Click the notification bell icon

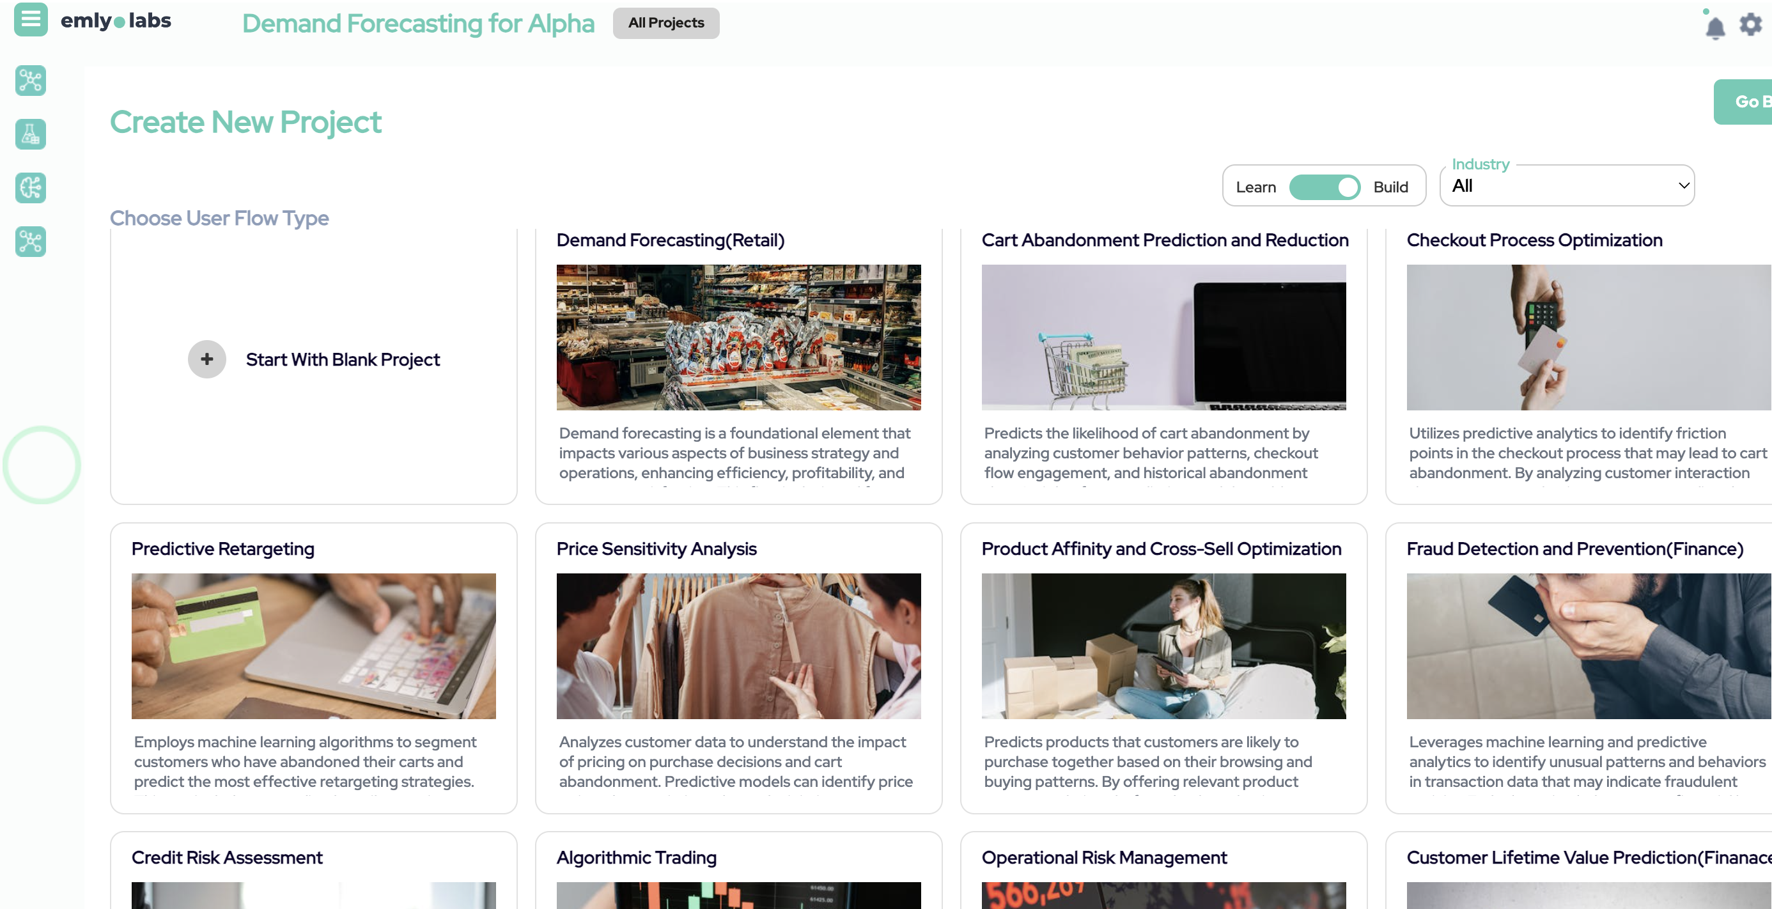pyautogui.click(x=1715, y=27)
